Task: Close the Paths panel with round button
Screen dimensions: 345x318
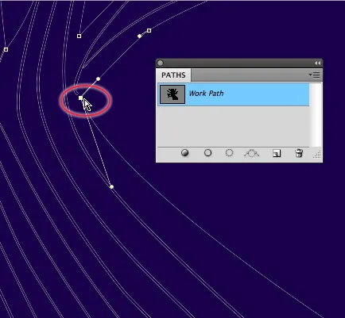Action: point(160,63)
